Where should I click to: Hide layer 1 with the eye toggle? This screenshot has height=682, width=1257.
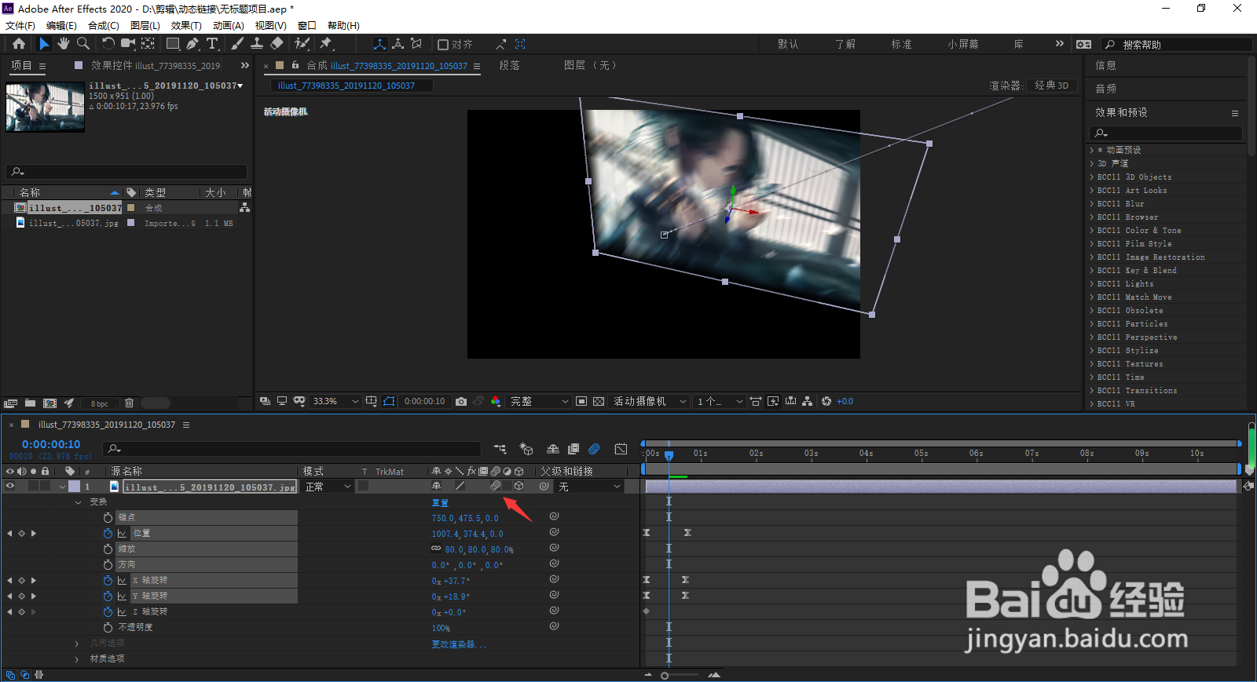tap(10, 487)
